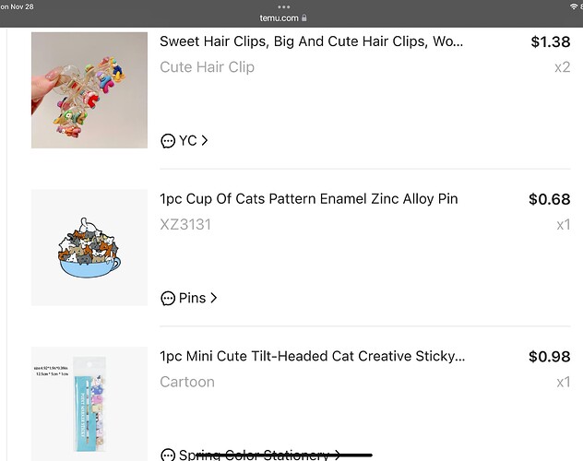Open the Mini Cute Tilt-Headed Cat Sticky title
The width and height of the screenshot is (583, 461).
click(312, 357)
